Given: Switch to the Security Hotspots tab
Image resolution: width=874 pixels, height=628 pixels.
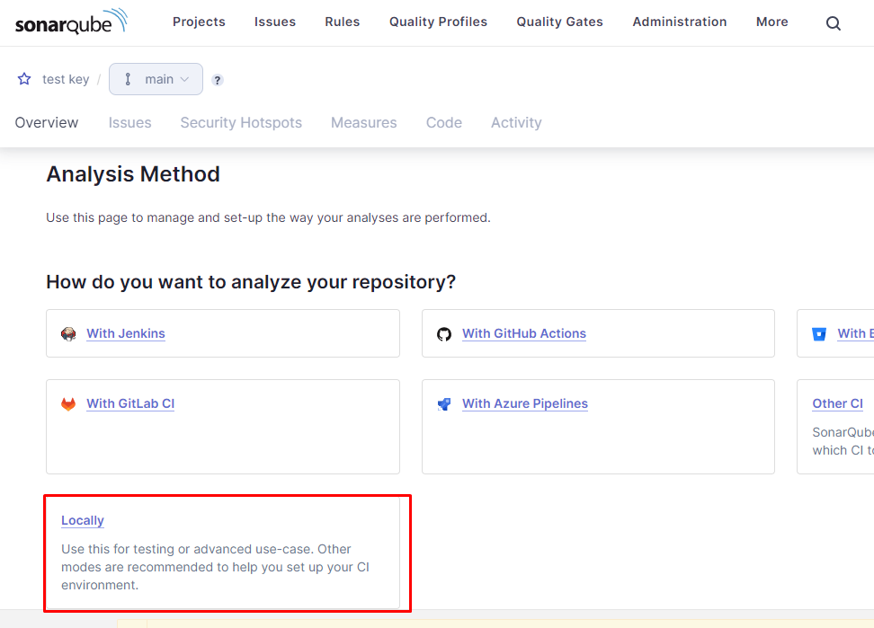Looking at the screenshot, I should (241, 122).
